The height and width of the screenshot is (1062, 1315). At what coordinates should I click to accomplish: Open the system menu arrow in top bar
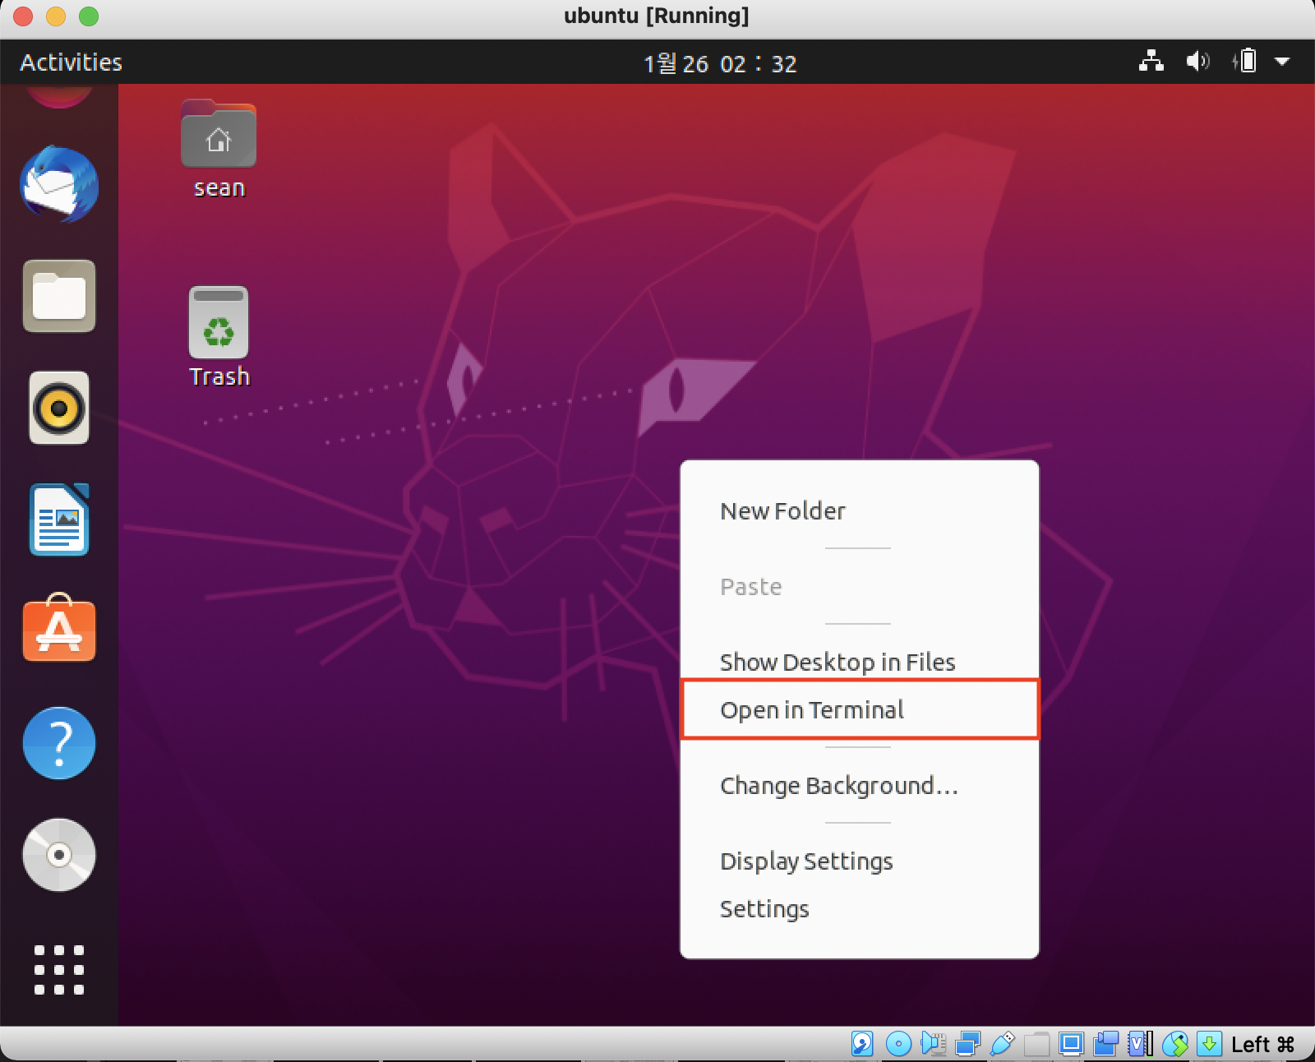[x=1282, y=62]
